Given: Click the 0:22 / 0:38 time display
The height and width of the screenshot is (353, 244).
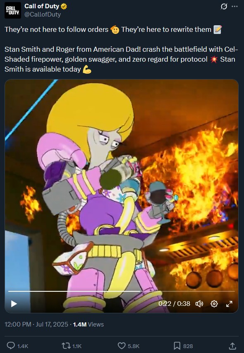Looking at the screenshot, I should click(174, 304).
